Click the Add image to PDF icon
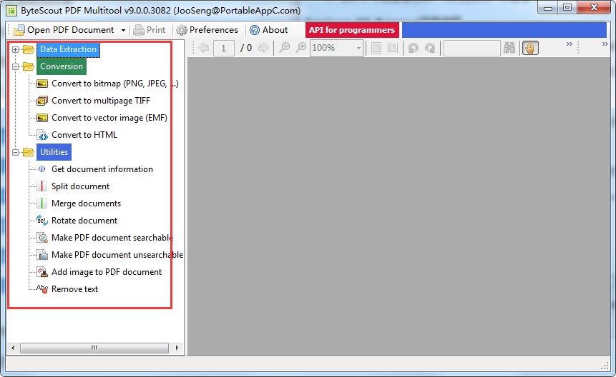 pos(42,272)
